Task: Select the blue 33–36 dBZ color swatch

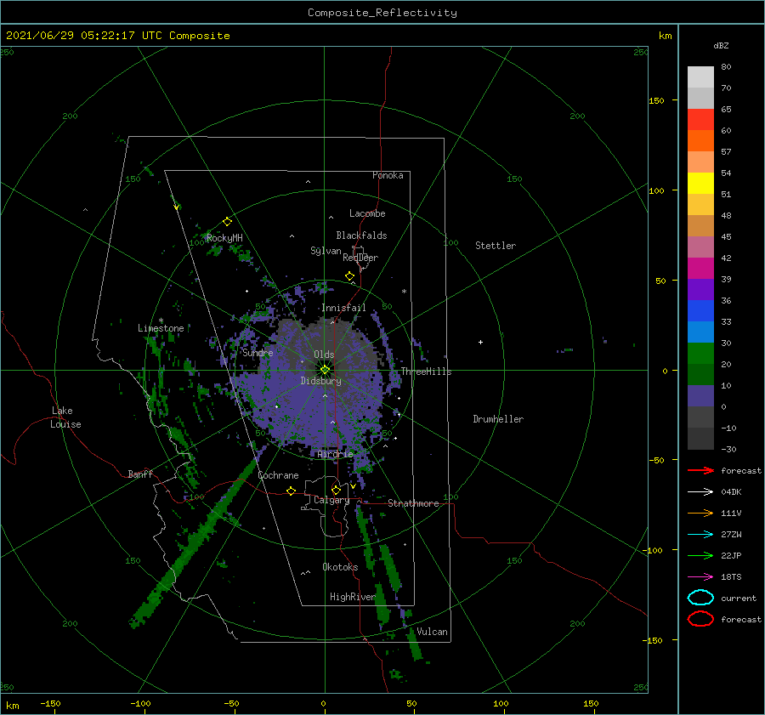Action: (700, 311)
